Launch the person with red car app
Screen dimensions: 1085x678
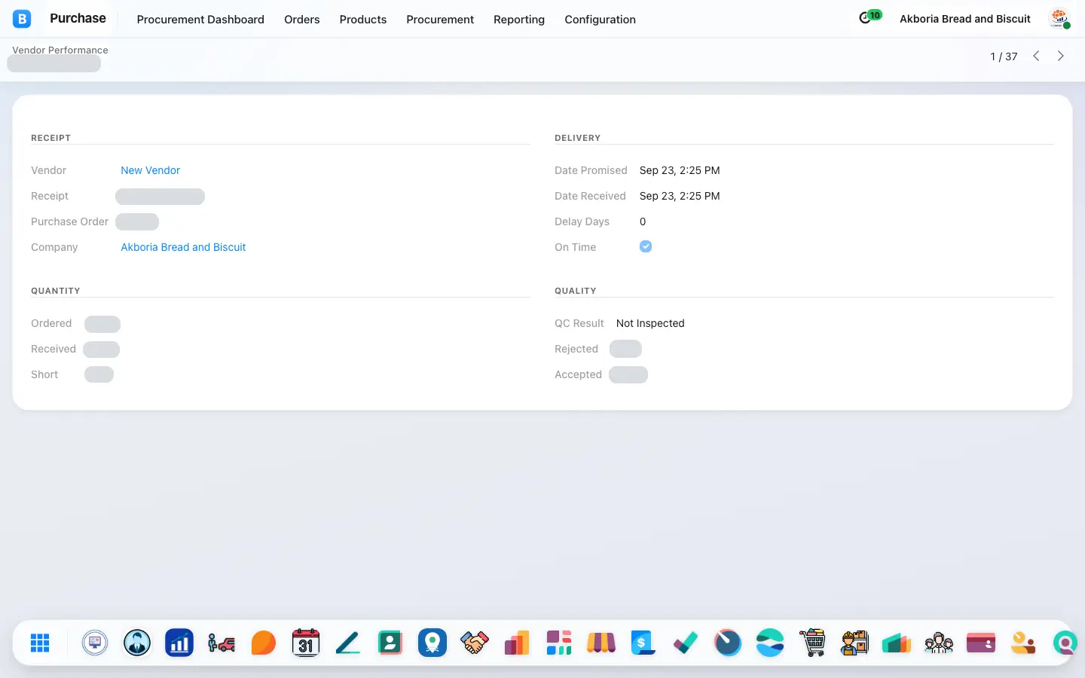click(x=222, y=643)
